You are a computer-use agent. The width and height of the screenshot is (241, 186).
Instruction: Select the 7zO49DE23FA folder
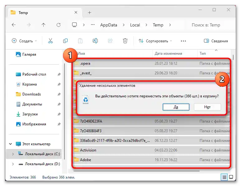point(151,121)
